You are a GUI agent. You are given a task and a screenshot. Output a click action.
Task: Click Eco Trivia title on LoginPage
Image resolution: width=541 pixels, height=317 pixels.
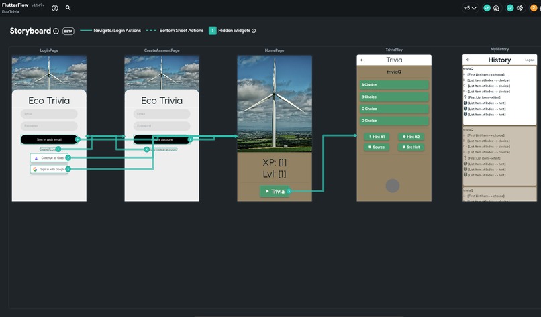click(x=49, y=101)
